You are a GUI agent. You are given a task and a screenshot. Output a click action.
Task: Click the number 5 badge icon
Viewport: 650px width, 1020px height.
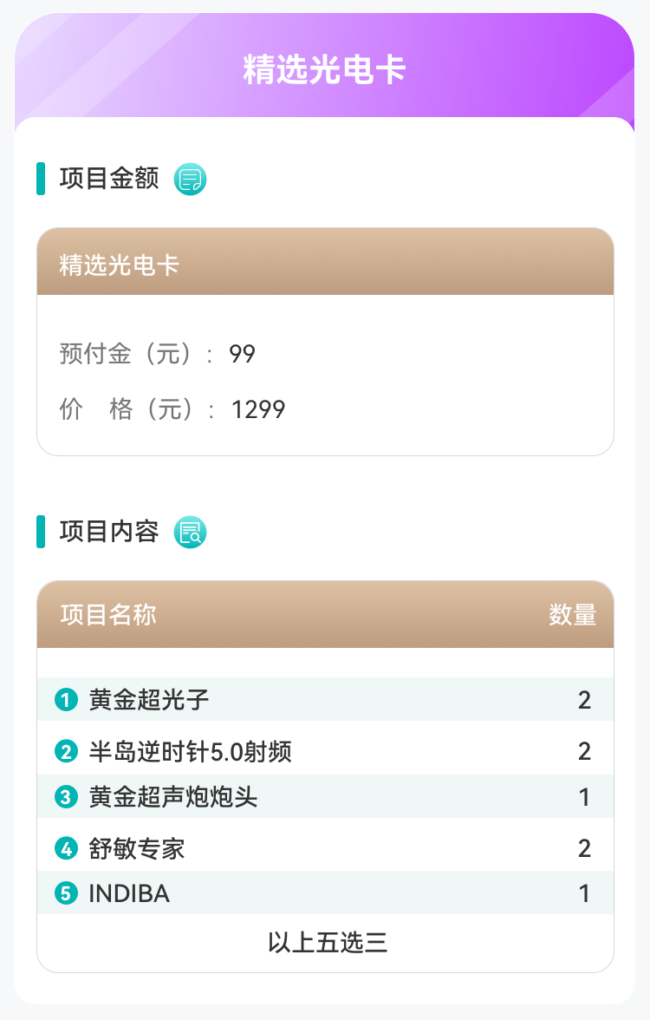(x=66, y=892)
